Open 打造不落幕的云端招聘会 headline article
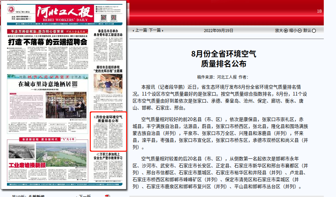This screenshot has width=336, height=197. tap(48, 42)
